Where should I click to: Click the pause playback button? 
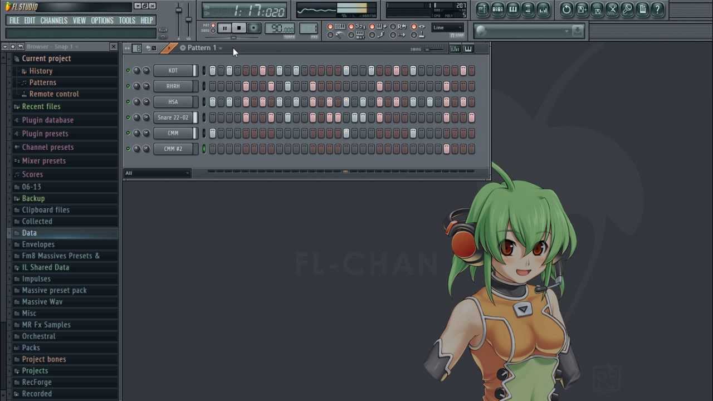[x=224, y=28]
